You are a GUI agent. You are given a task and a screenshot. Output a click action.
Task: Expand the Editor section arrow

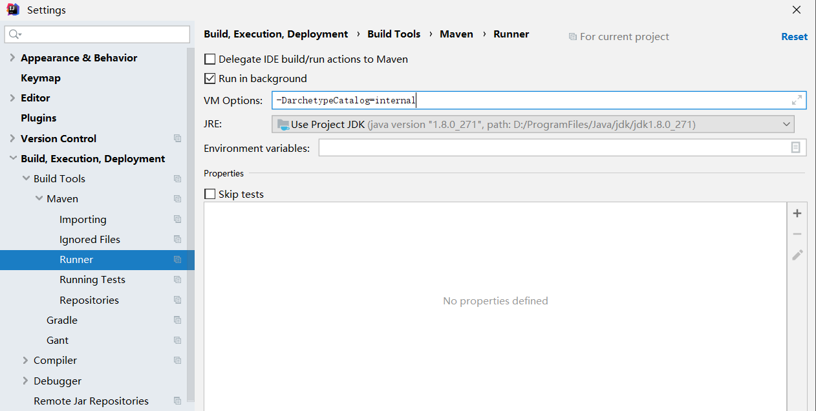click(12, 98)
